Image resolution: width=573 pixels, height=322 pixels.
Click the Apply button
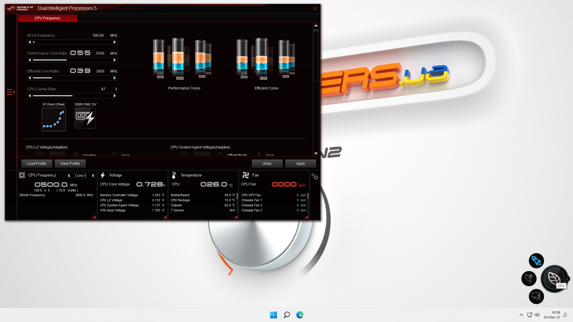click(x=300, y=163)
